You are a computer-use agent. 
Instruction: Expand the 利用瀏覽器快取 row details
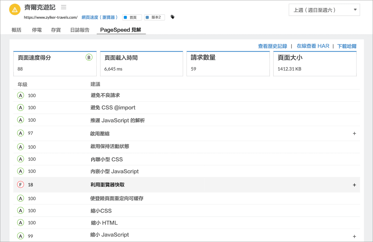(x=354, y=185)
